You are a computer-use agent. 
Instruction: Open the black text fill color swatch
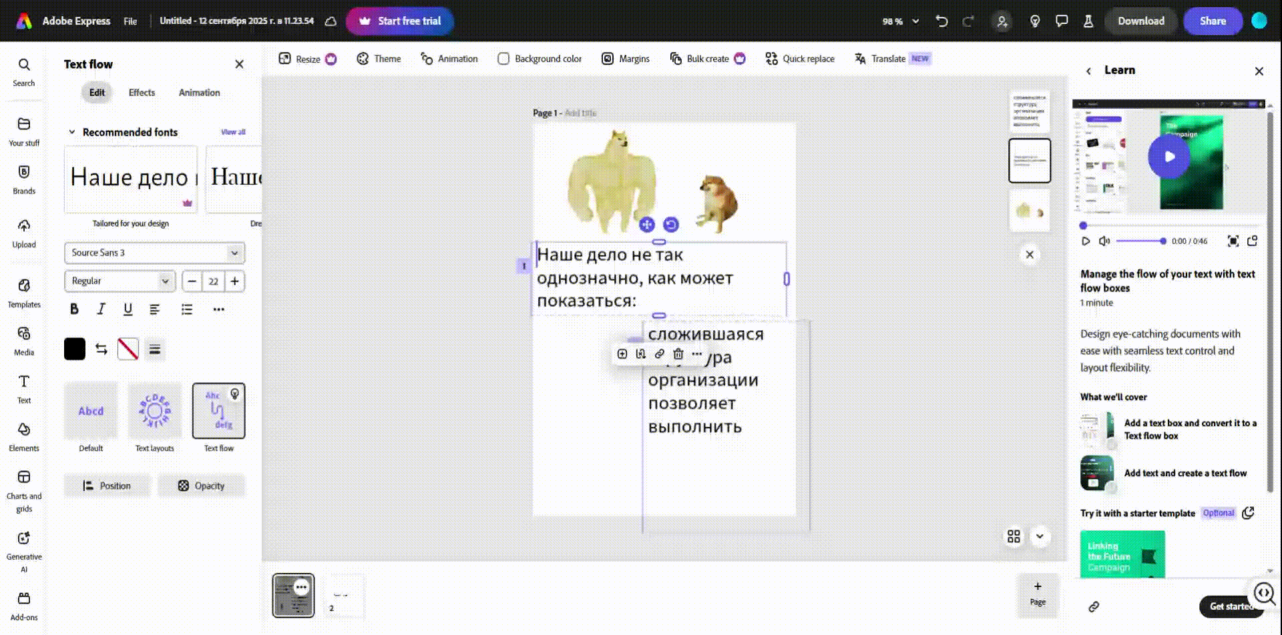pos(75,349)
